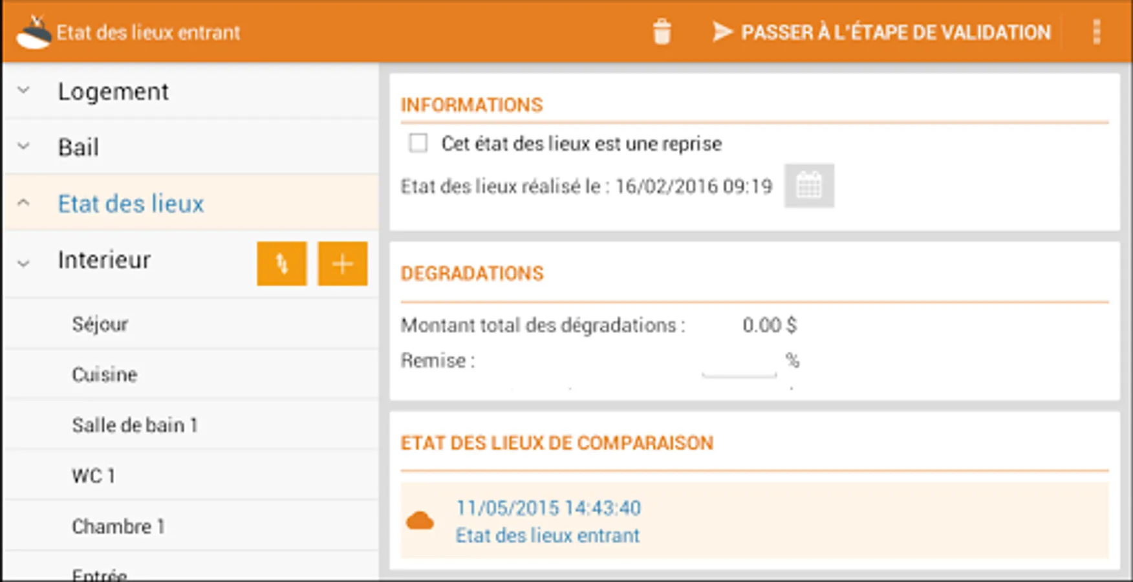Add a new room with the plus icon
This screenshot has height=582, width=1133.
pos(343,263)
